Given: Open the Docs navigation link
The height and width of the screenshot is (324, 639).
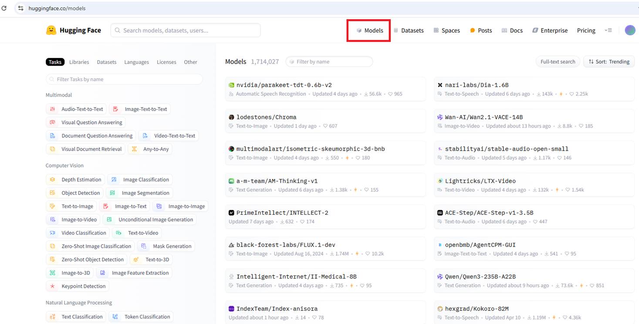Looking at the screenshot, I should pyautogui.click(x=512, y=30).
